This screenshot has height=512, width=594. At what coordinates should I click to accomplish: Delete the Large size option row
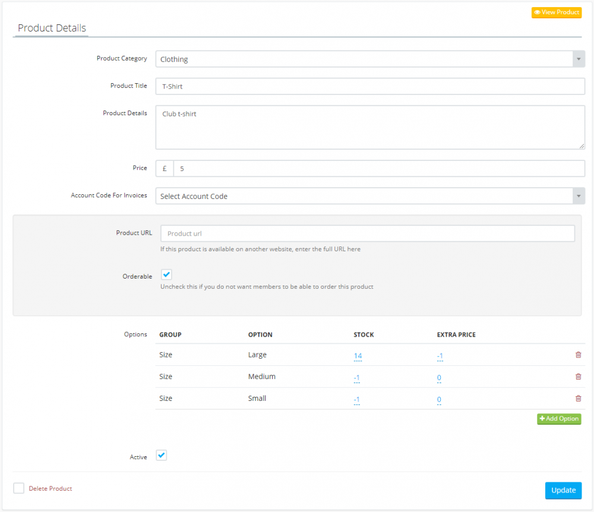pyautogui.click(x=578, y=355)
